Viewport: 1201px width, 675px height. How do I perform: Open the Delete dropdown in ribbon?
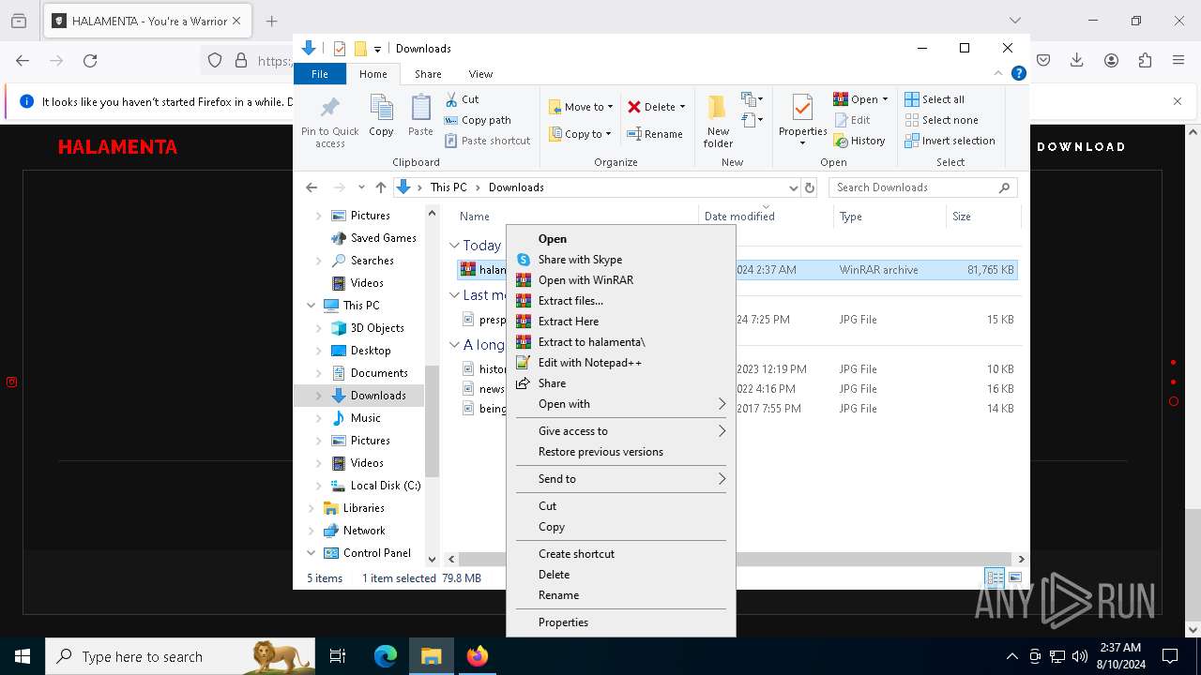tap(682, 107)
